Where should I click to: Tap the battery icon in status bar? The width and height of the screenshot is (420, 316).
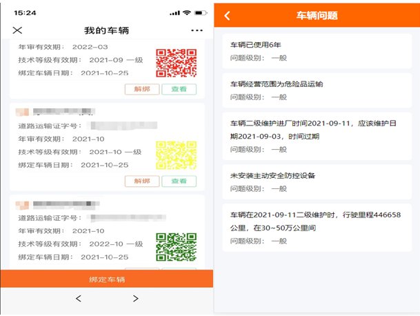[200, 12]
